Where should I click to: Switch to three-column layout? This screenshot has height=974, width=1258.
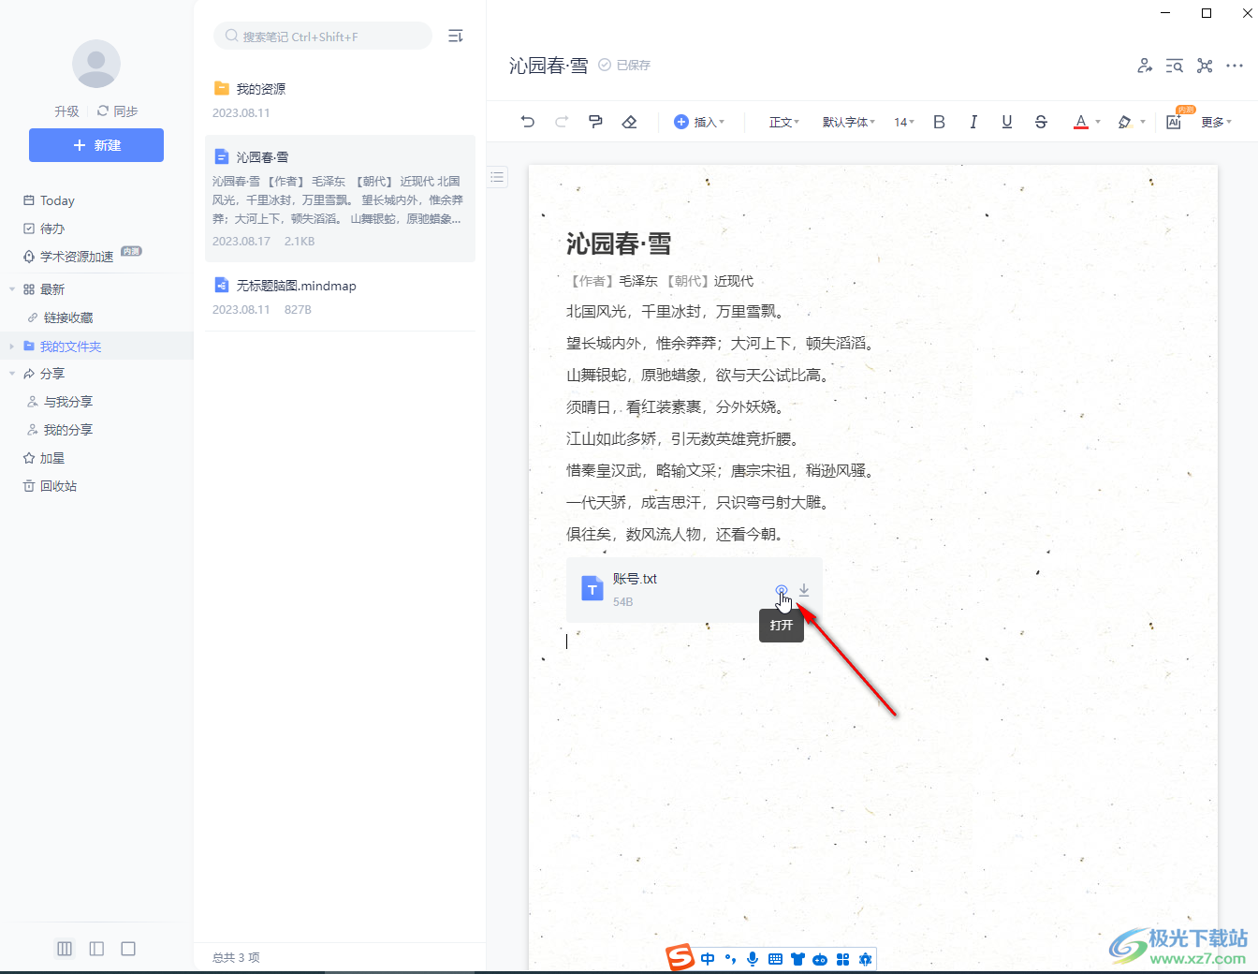point(65,949)
